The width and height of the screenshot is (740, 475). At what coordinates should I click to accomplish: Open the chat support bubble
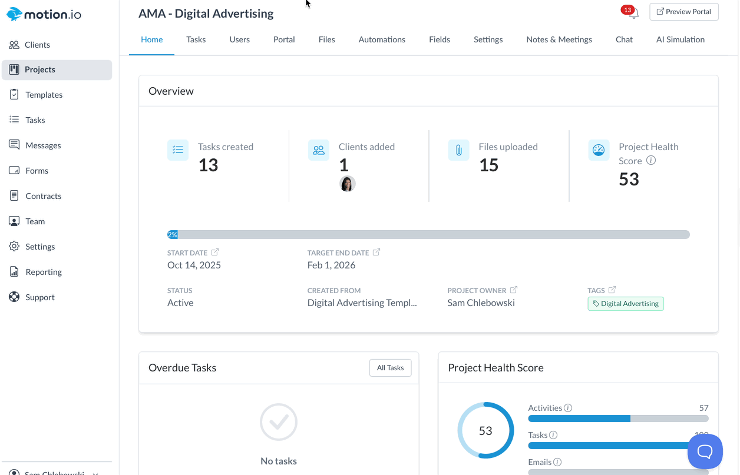[705, 451]
